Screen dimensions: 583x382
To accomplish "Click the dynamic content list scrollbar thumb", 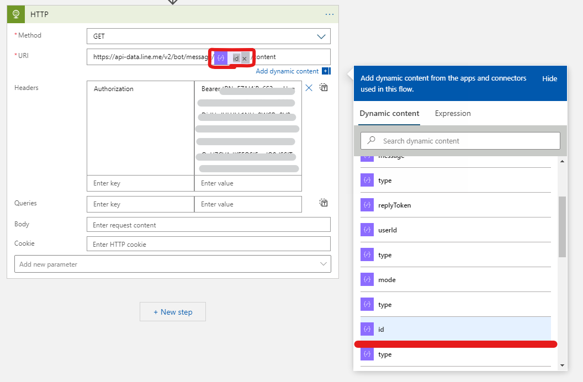I will (x=562, y=227).
